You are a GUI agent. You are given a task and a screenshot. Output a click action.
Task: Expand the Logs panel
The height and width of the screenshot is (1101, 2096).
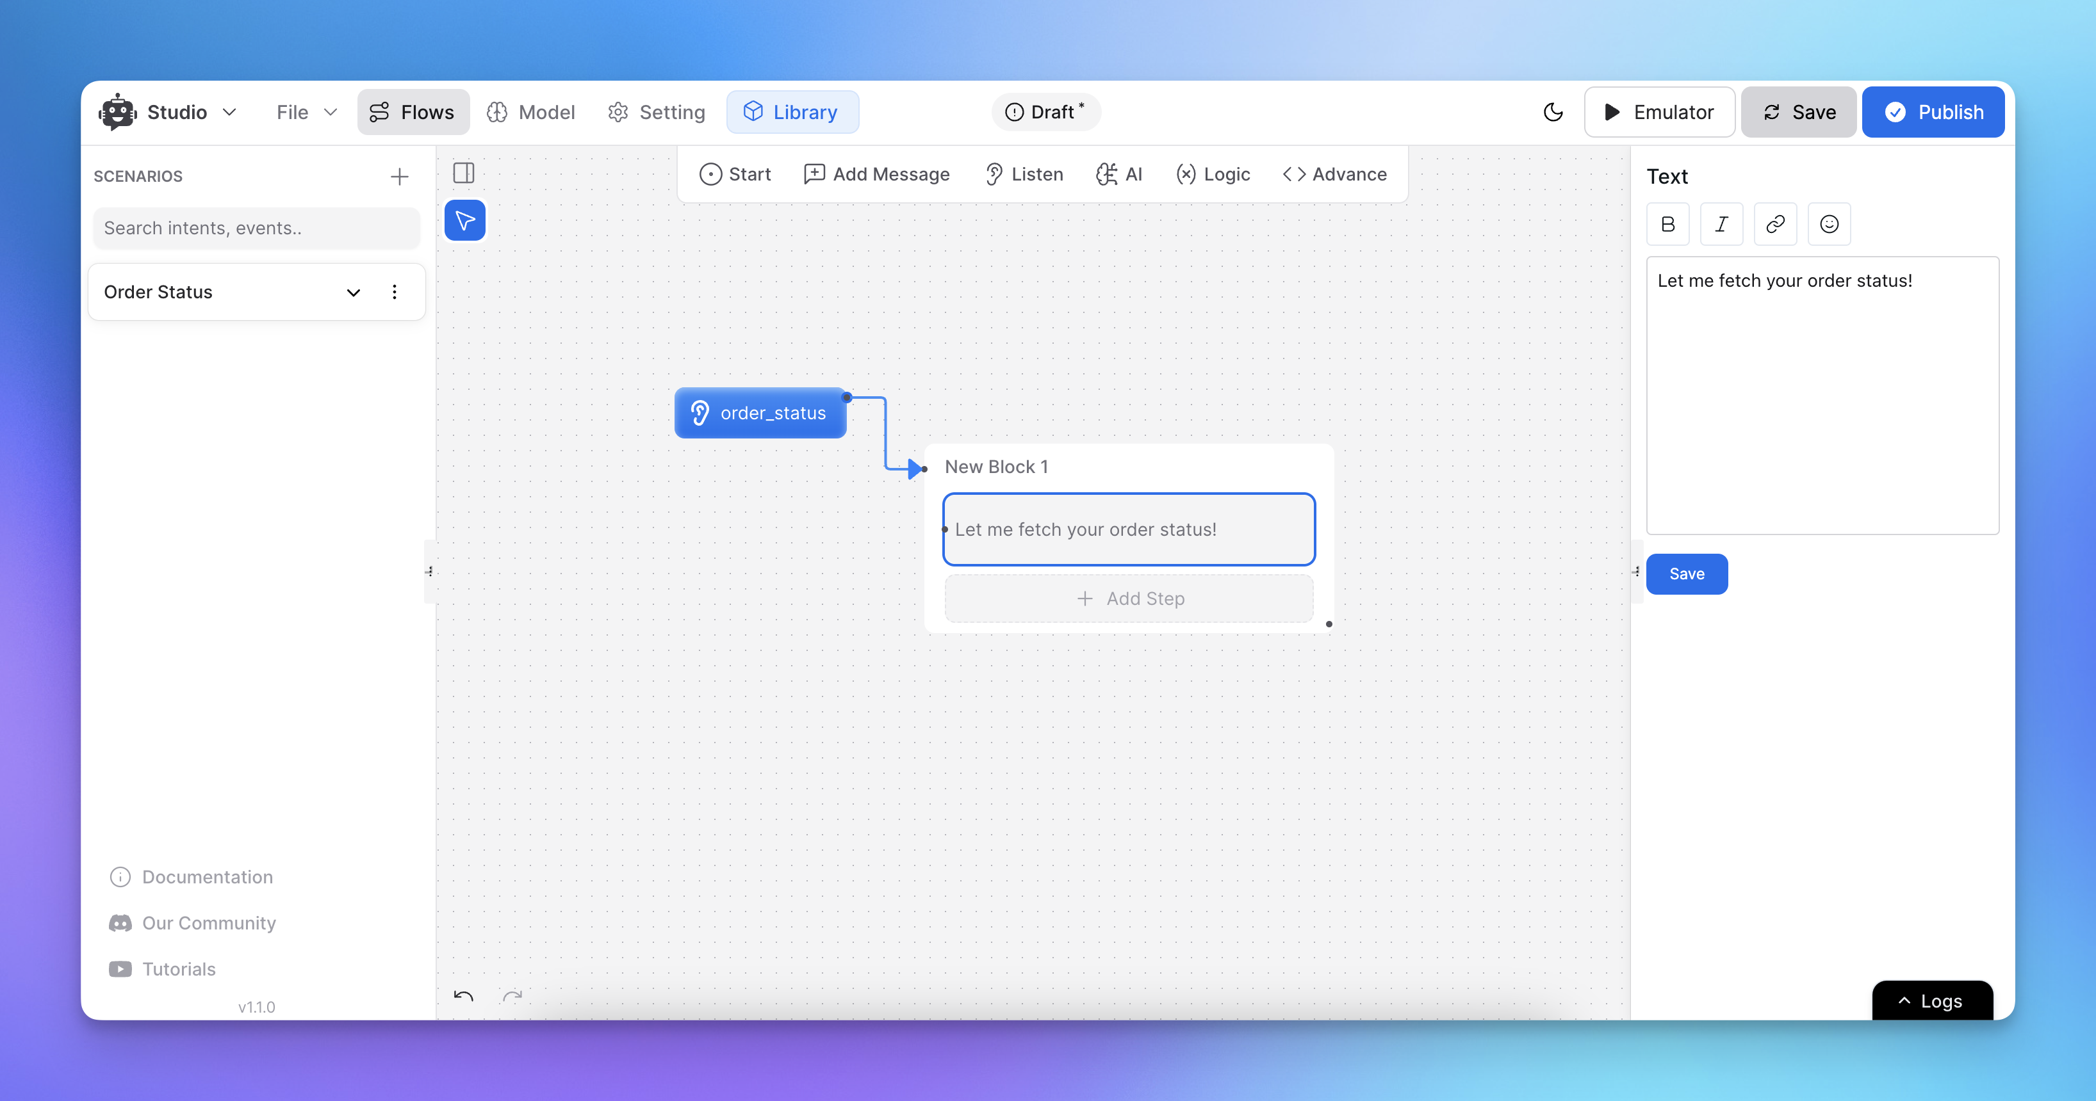[1933, 1001]
